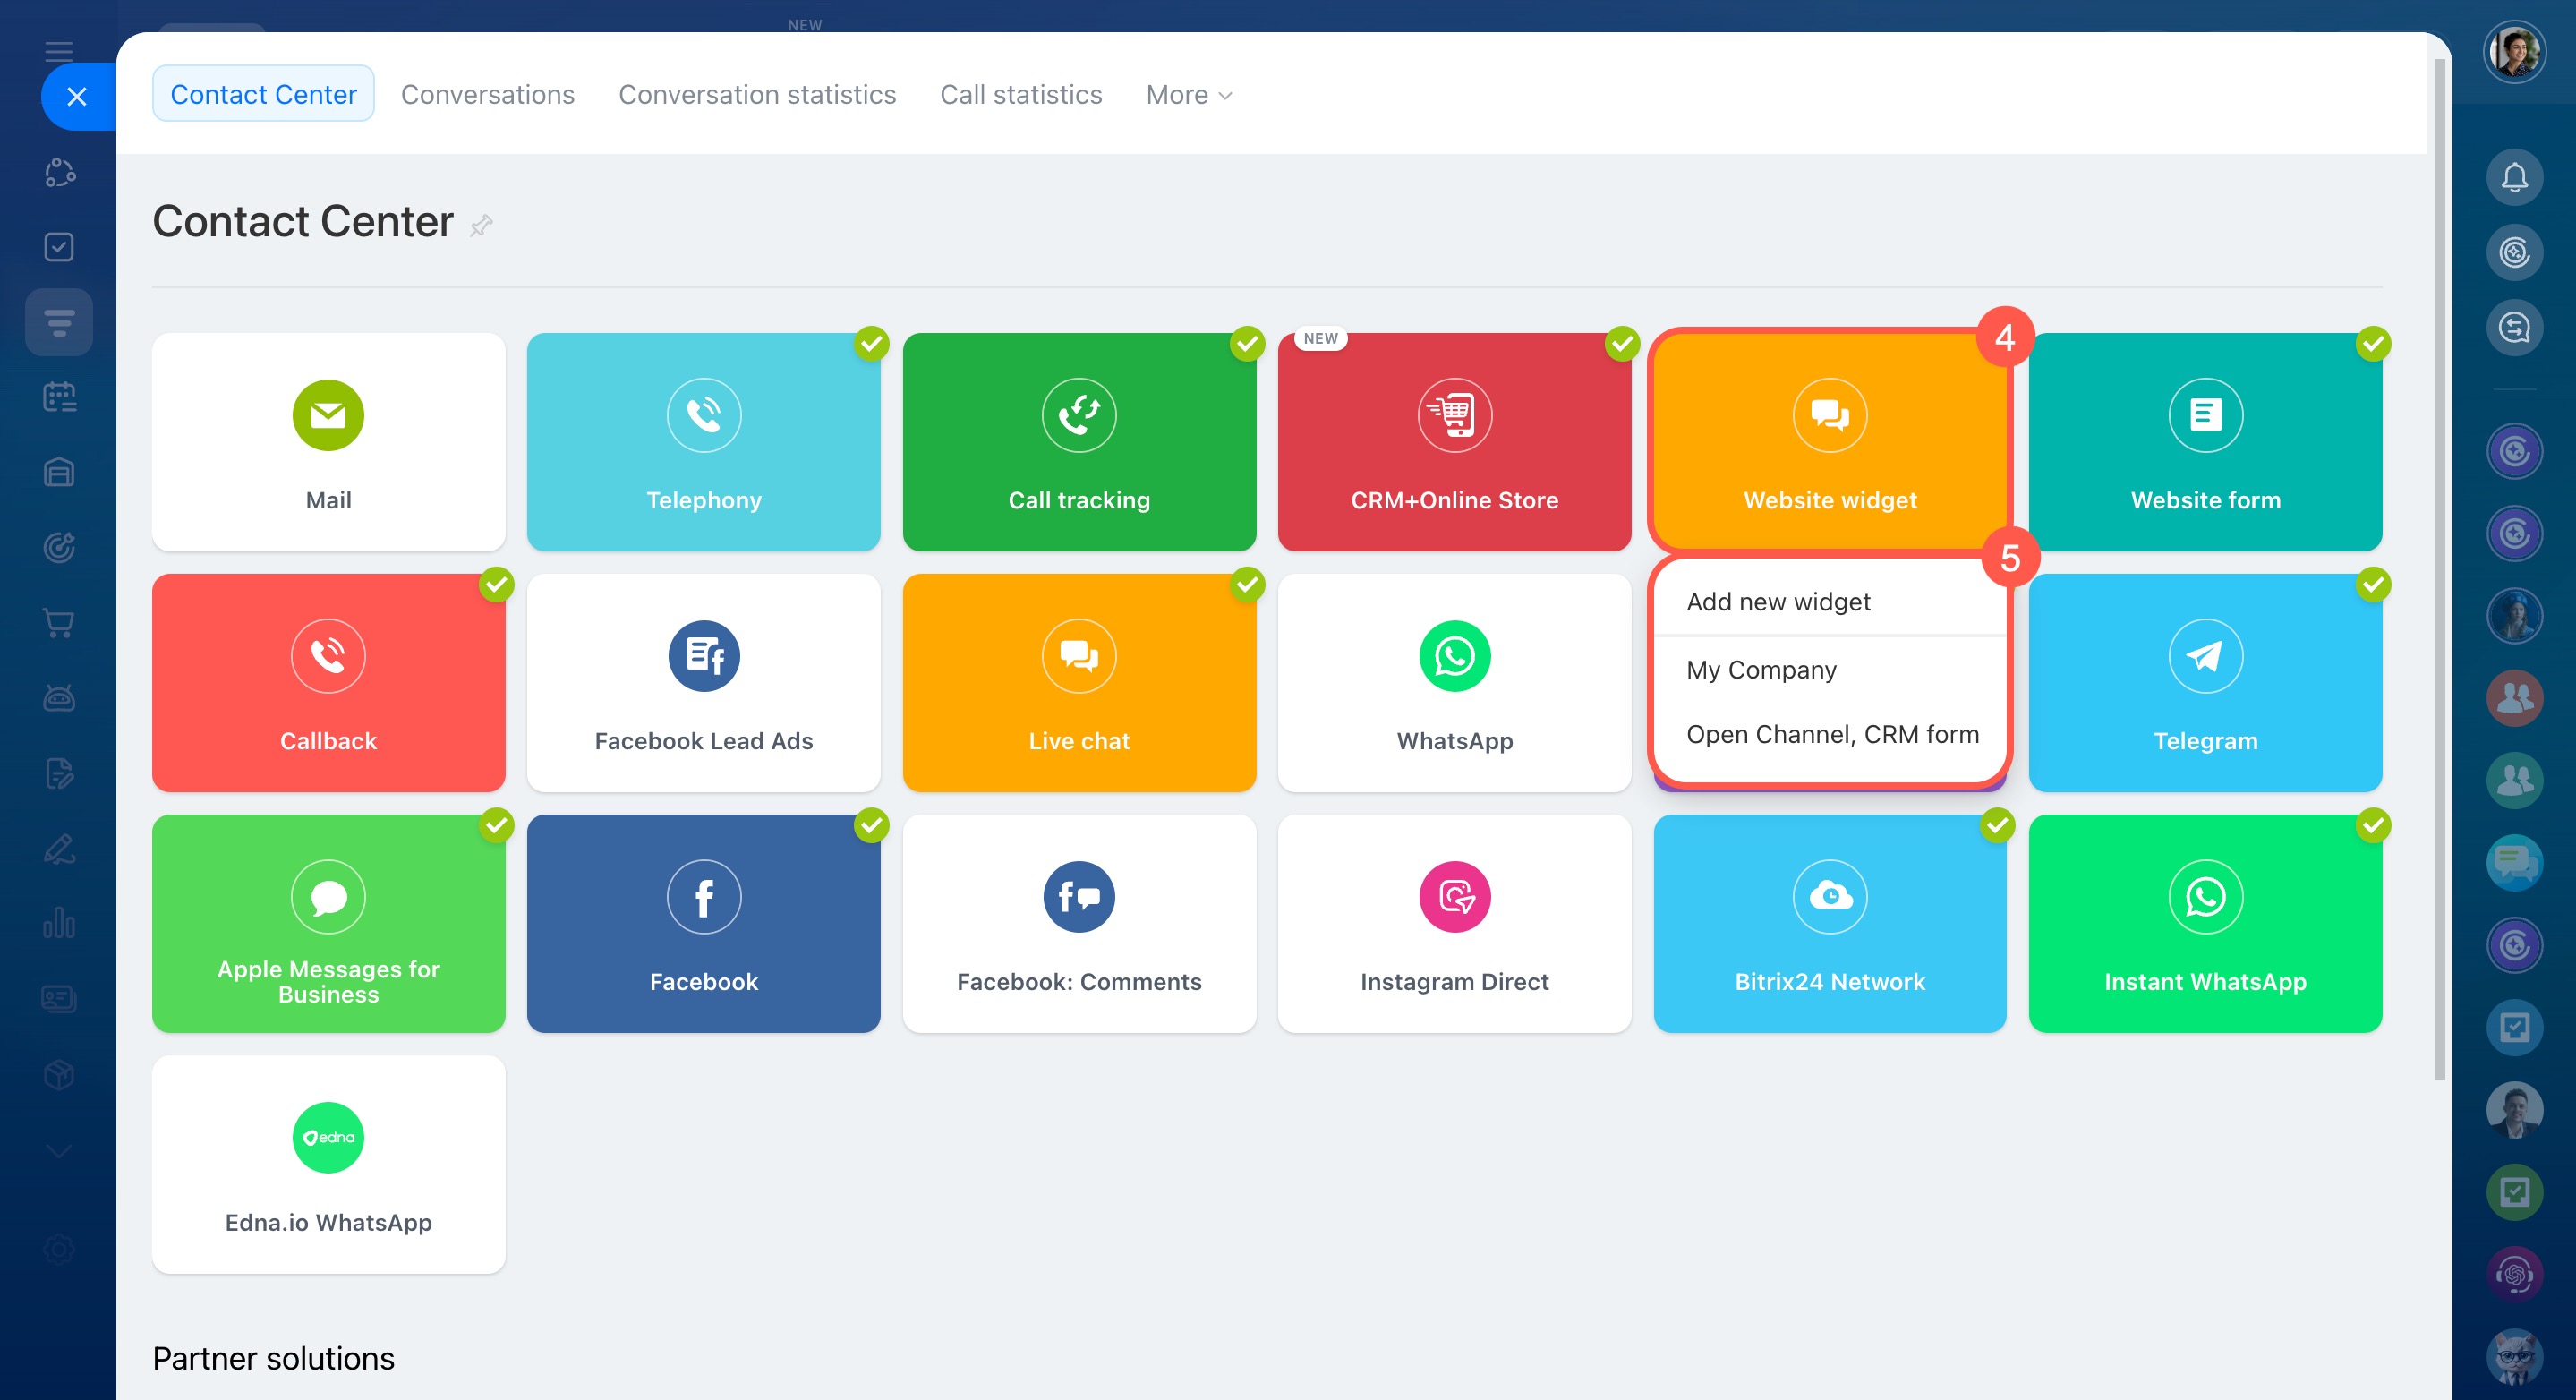2576x1400 pixels.
Task: Choose Add new widget menu option
Action: [1778, 602]
